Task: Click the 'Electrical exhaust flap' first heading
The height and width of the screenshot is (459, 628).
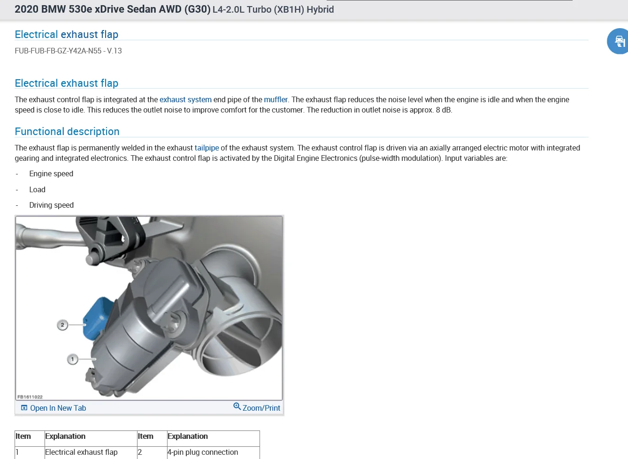Action: [x=66, y=34]
